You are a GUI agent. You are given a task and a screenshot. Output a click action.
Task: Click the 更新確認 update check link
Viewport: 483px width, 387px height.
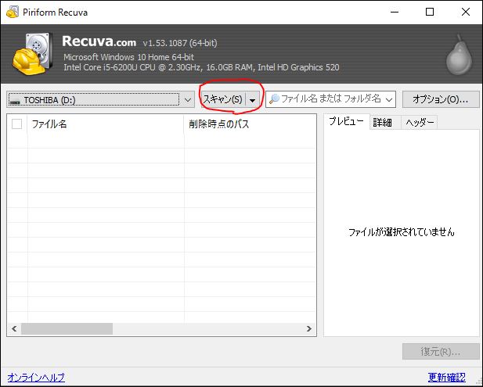(447, 377)
